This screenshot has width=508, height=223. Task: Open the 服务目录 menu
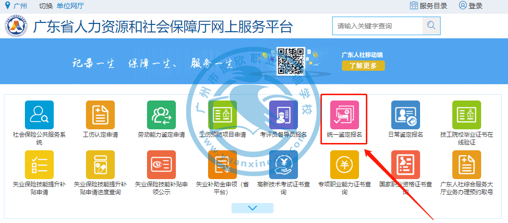(x=428, y=6)
